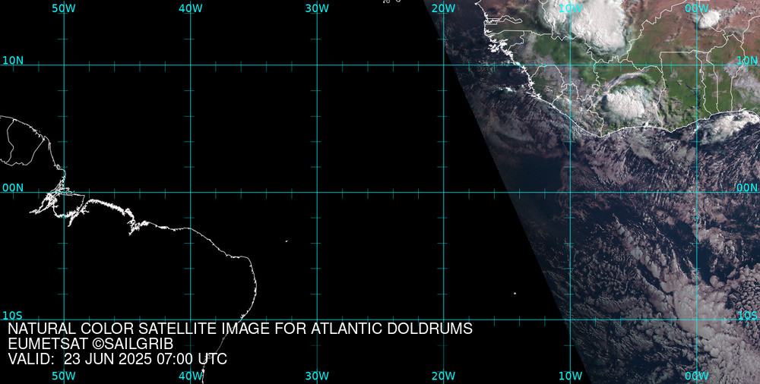Click the 10S latitude label on the right side
This screenshot has width=760, height=384.
tap(747, 316)
